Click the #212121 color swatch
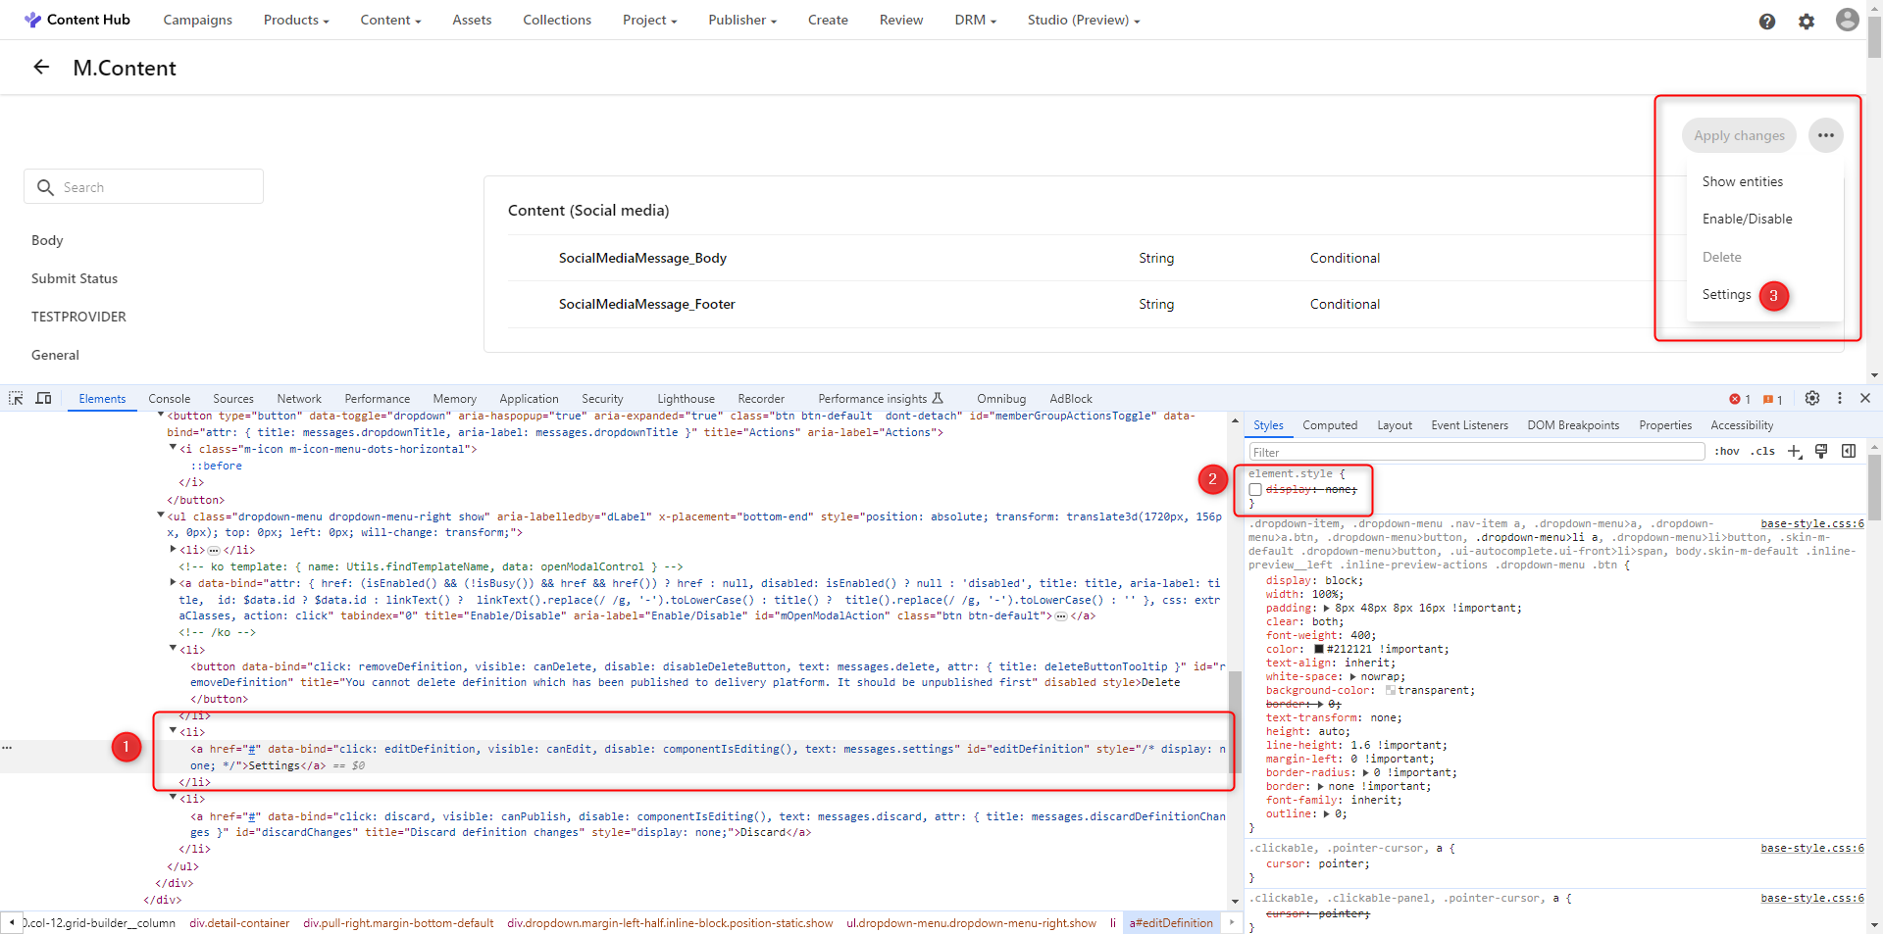 point(1318,649)
